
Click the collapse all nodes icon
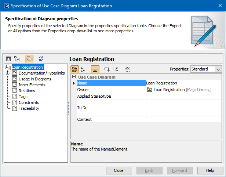tap(116, 69)
